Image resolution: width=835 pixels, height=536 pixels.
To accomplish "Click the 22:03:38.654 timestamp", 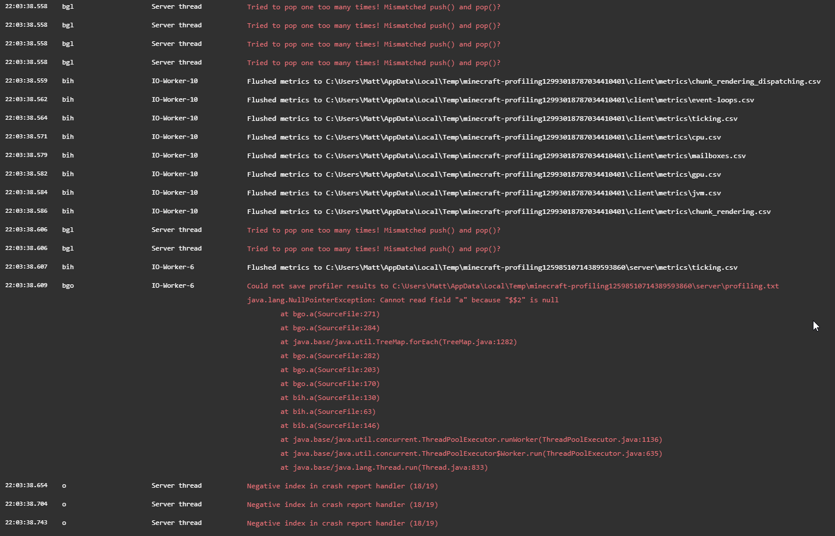I will [26, 485].
